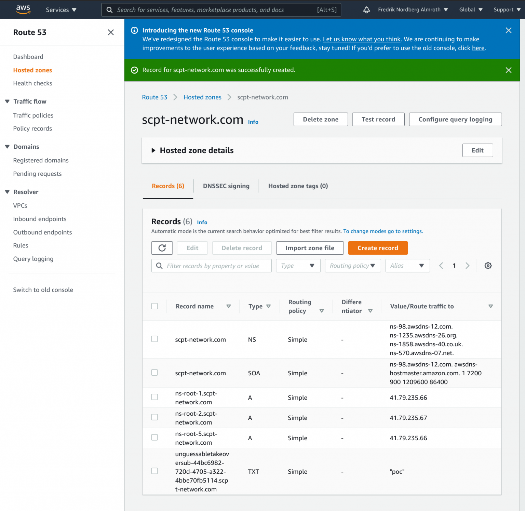Open the Hosted zone tags tab
The width and height of the screenshot is (525, 511).
298,186
